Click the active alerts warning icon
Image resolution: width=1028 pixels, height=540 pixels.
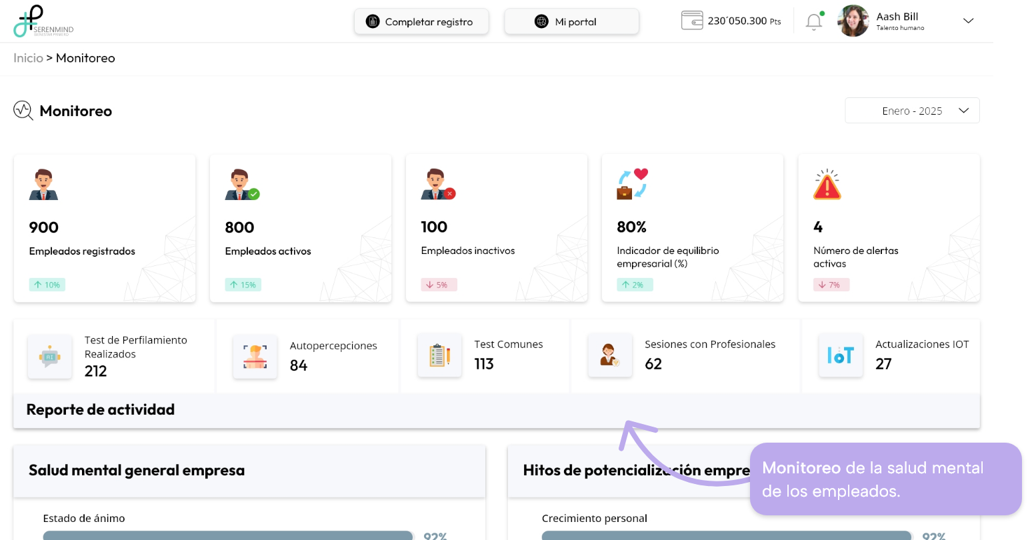pos(827,185)
